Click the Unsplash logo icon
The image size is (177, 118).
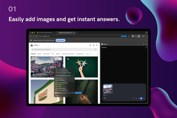[32, 45]
